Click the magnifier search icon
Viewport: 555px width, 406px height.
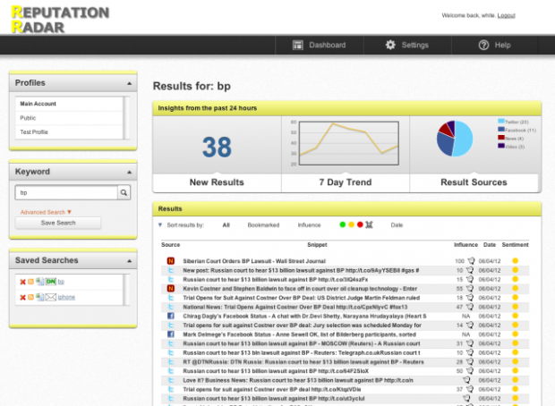click(124, 193)
